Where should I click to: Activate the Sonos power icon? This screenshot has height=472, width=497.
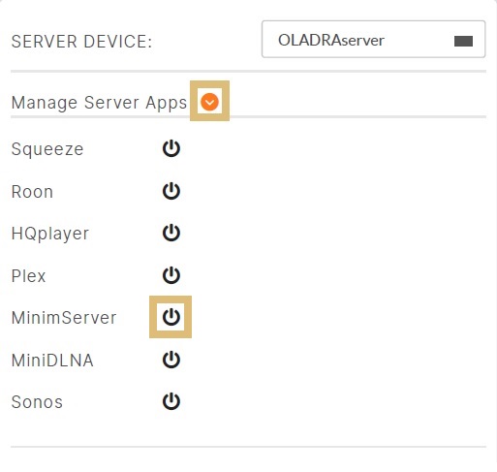171,401
